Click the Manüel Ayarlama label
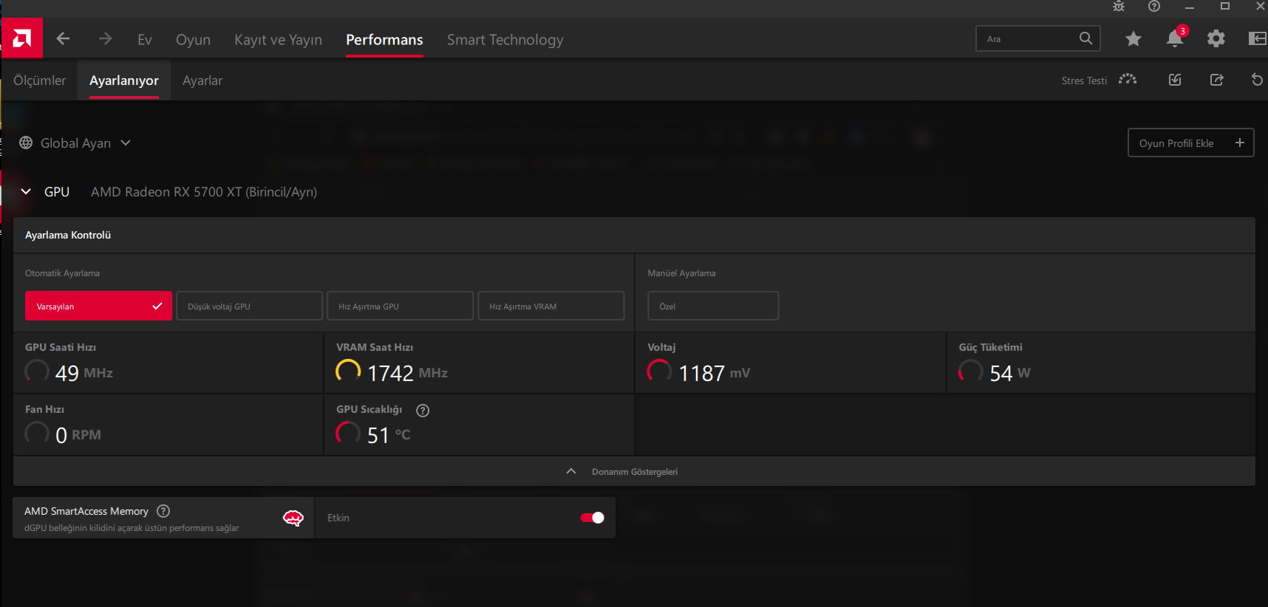Screen dimensions: 1268x607 click(x=681, y=273)
